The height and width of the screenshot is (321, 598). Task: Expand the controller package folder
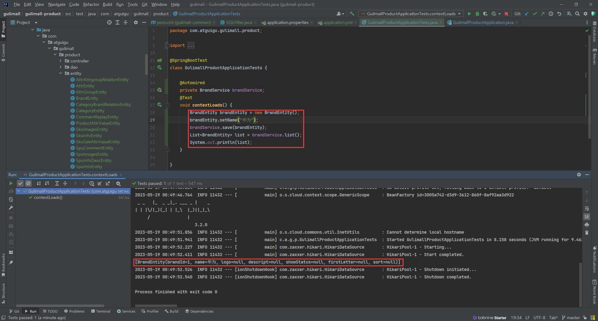pyautogui.click(x=61, y=61)
